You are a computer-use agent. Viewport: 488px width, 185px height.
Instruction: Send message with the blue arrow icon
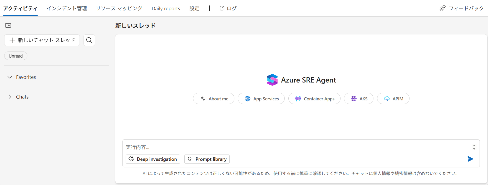coord(470,159)
